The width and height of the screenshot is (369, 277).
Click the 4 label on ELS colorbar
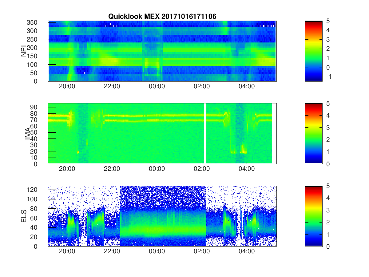(x=328, y=198)
